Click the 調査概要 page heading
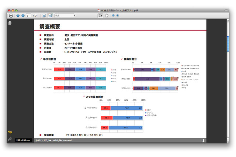The height and width of the screenshot is (157, 236). [50, 27]
